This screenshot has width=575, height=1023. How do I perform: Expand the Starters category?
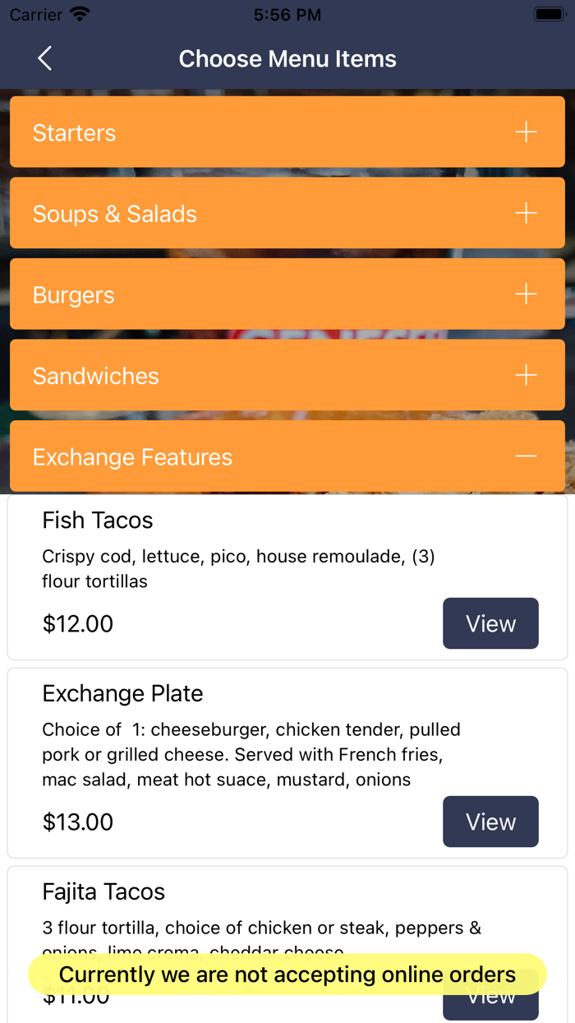[x=287, y=132]
